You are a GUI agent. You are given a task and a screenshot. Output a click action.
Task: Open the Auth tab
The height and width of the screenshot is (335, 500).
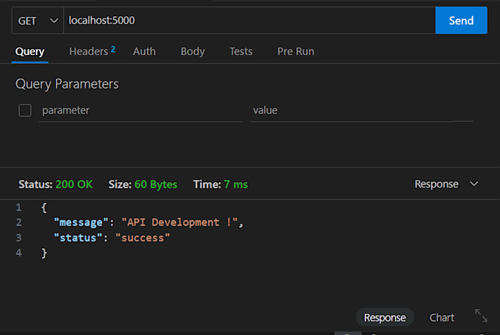point(144,51)
